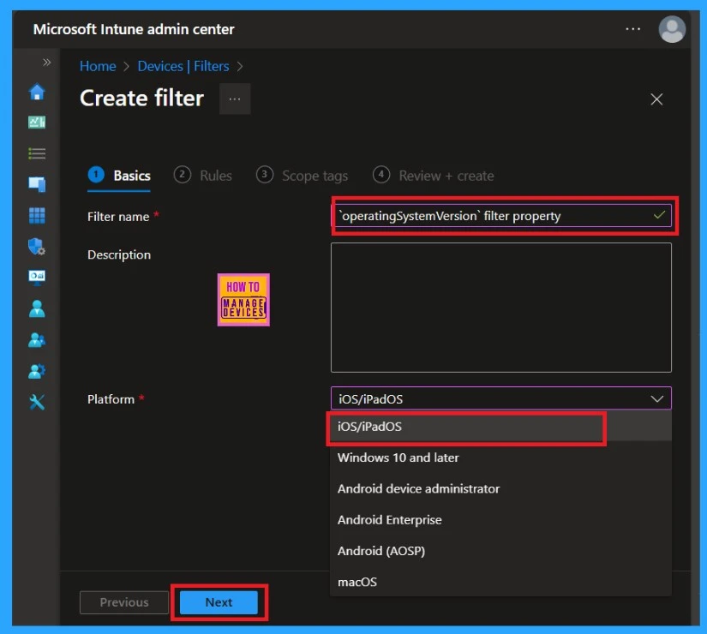This screenshot has width=707, height=634.
Task: Choose Android (AOSP) option
Action: 501,551
